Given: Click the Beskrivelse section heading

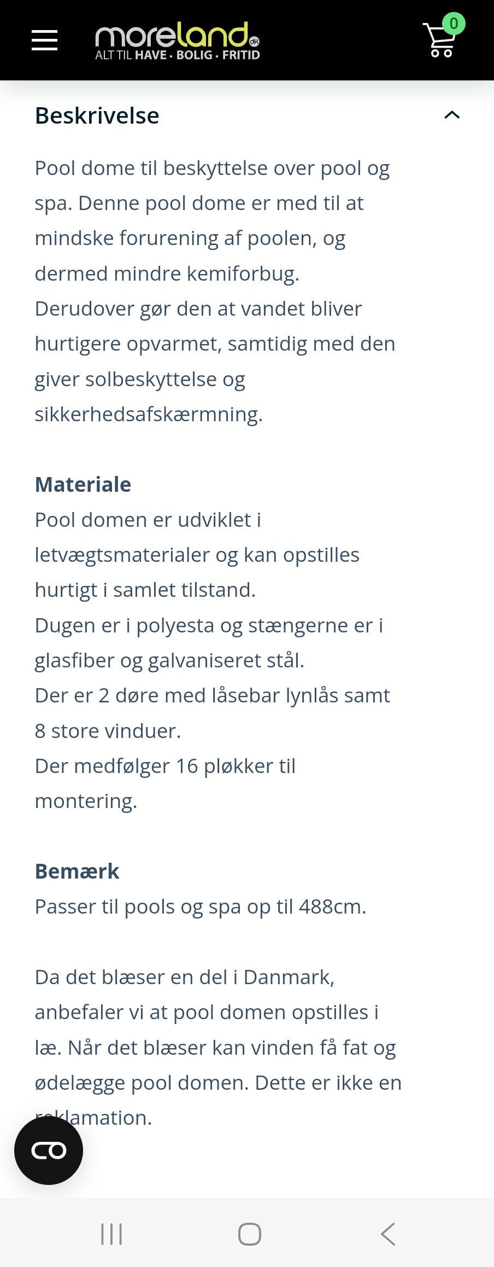Looking at the screenshot, I should coord(97,115).
